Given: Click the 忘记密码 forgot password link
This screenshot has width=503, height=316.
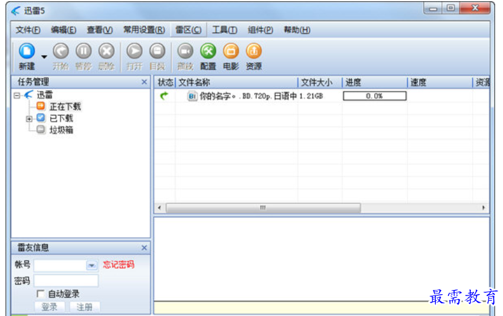Looking at the screenshot, I should tap(118, 265).
